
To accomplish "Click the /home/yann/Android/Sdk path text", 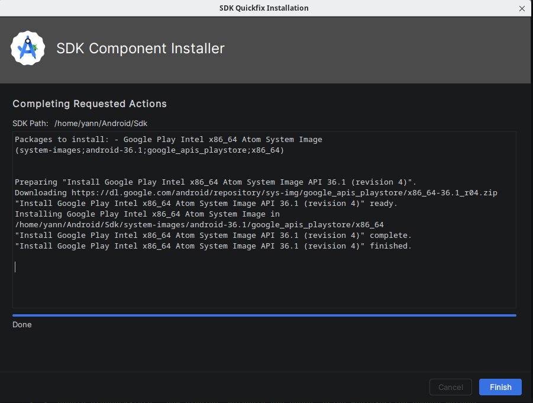I will tap(101, 124).
